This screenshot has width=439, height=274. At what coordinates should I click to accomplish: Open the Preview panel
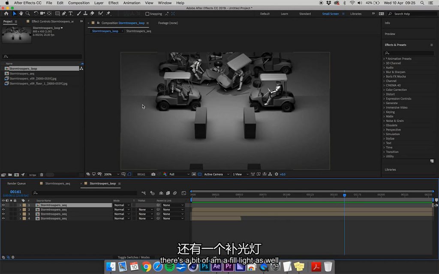click(x=390, y=34)
